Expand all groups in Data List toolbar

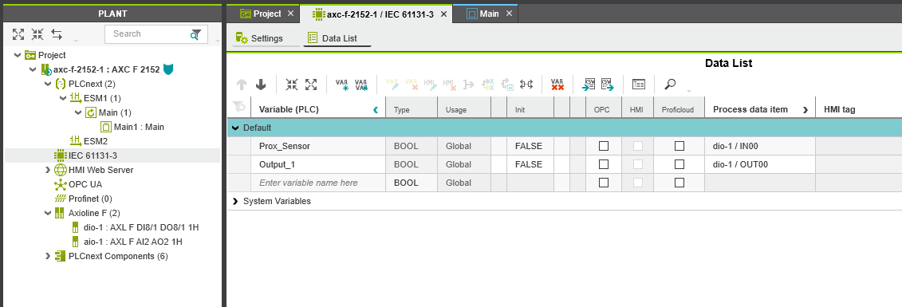311,85
